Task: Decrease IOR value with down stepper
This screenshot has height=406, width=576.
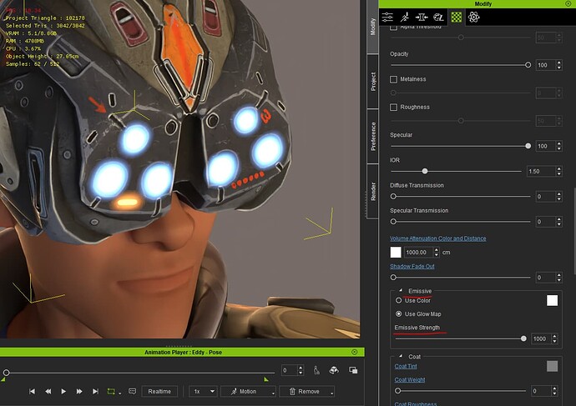Action: 558,174
